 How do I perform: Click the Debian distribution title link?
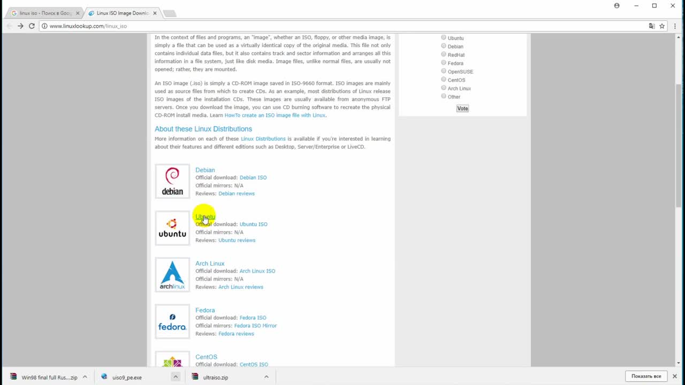click(x=205, y=170)
